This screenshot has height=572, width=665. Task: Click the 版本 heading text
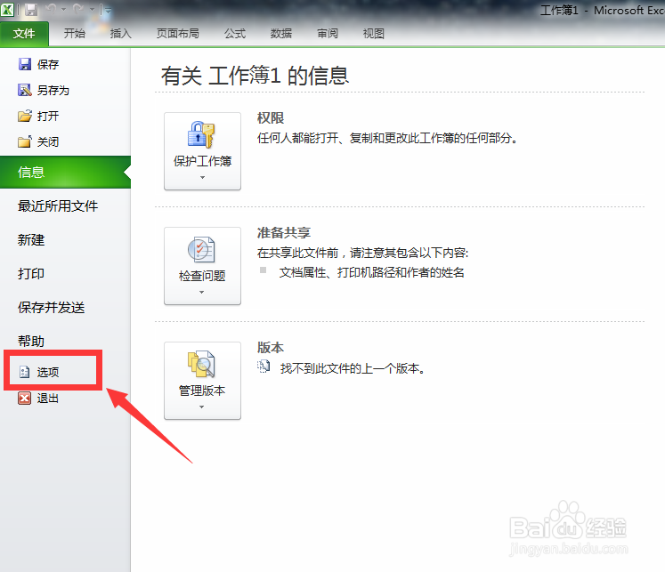click(x=271, y=348)
